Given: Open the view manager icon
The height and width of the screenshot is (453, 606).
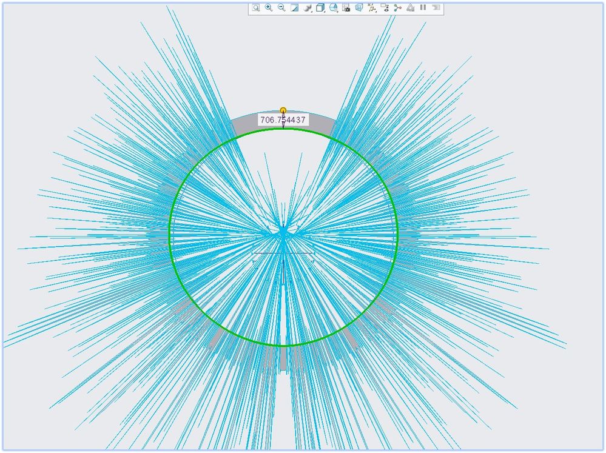Looking at the screenshot, I should click(334, 8).
